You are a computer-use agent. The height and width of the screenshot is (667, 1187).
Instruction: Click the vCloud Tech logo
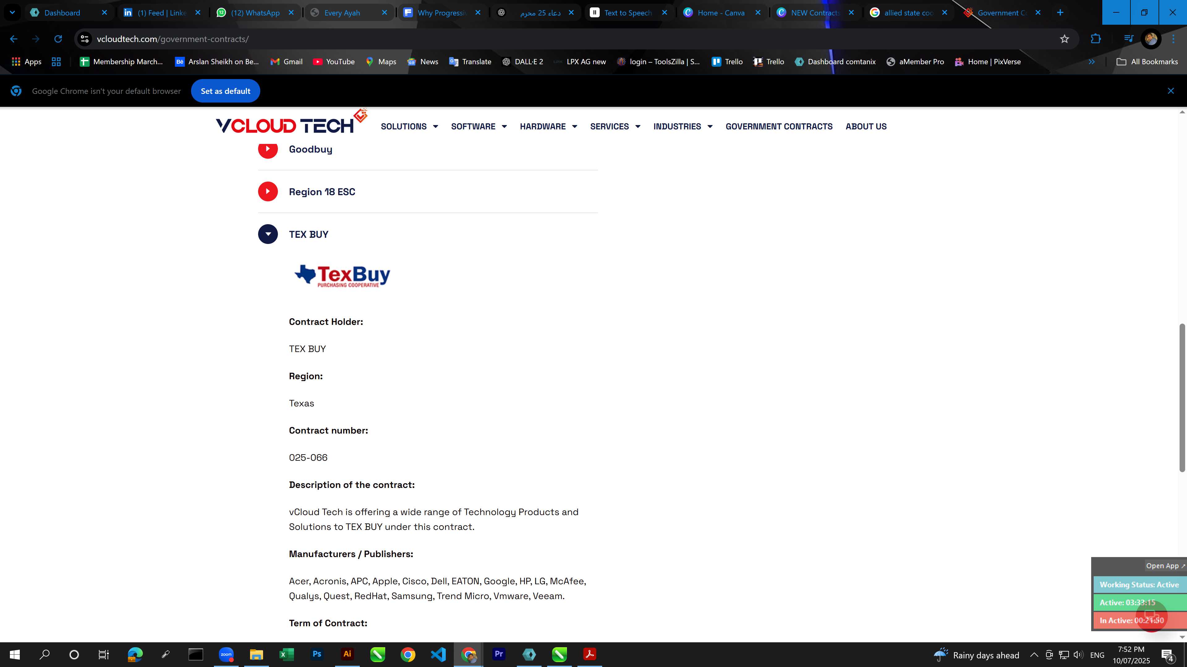click(x=291, y=122)
